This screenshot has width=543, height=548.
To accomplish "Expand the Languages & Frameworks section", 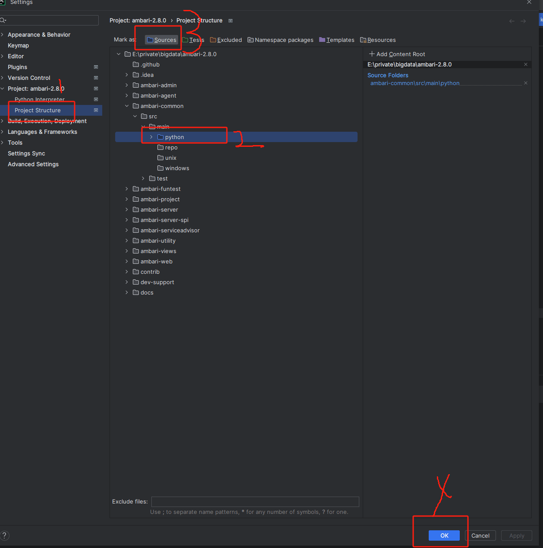I will point(2,132).
